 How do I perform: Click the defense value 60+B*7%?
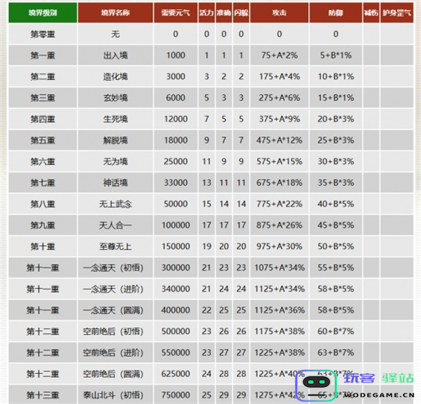pyautogui.click(x=336, y=331)
